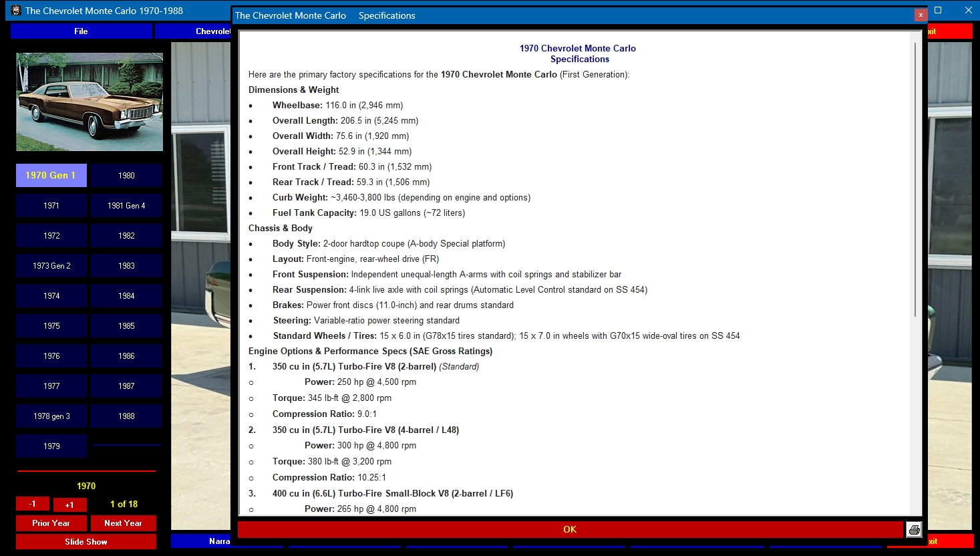The height and width of the screenshot is (556, 980).
Task: Select the 1976 model year
Action: click(51, 356)
